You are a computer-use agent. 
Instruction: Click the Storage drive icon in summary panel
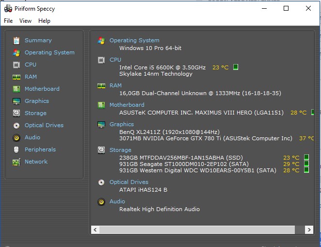[101, 150]
